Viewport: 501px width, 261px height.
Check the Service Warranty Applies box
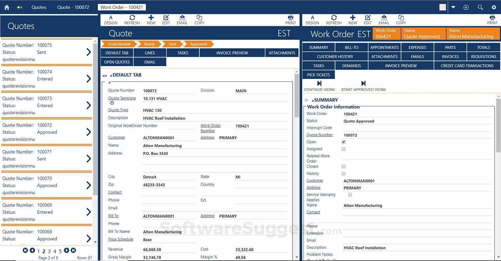350,194
